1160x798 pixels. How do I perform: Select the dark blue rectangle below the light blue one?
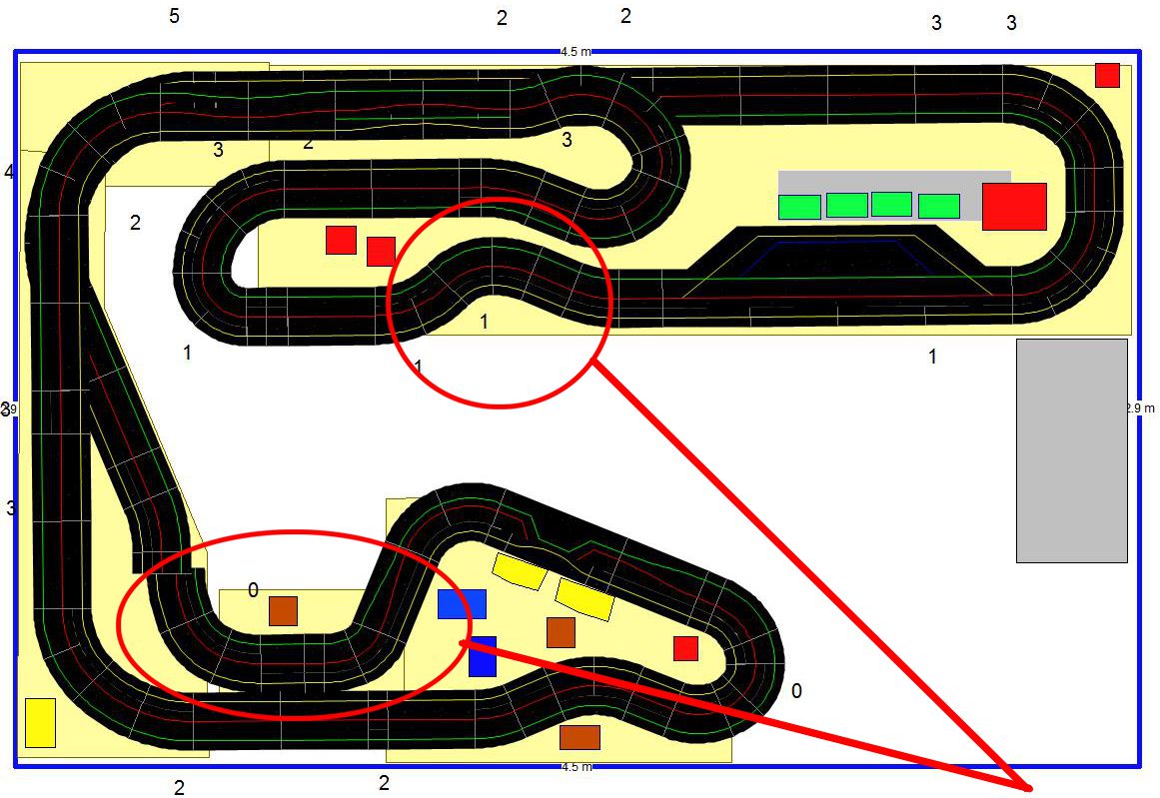pyautogui.click(x=483, y=656)
